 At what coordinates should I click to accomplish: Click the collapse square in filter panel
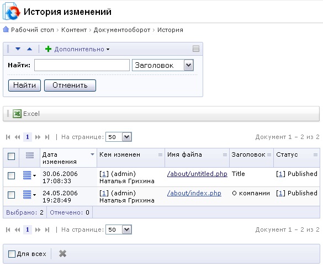point(195,49)
